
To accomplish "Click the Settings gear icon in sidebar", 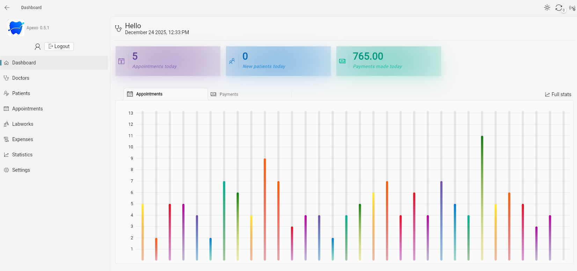I will (x=6, y=170).
